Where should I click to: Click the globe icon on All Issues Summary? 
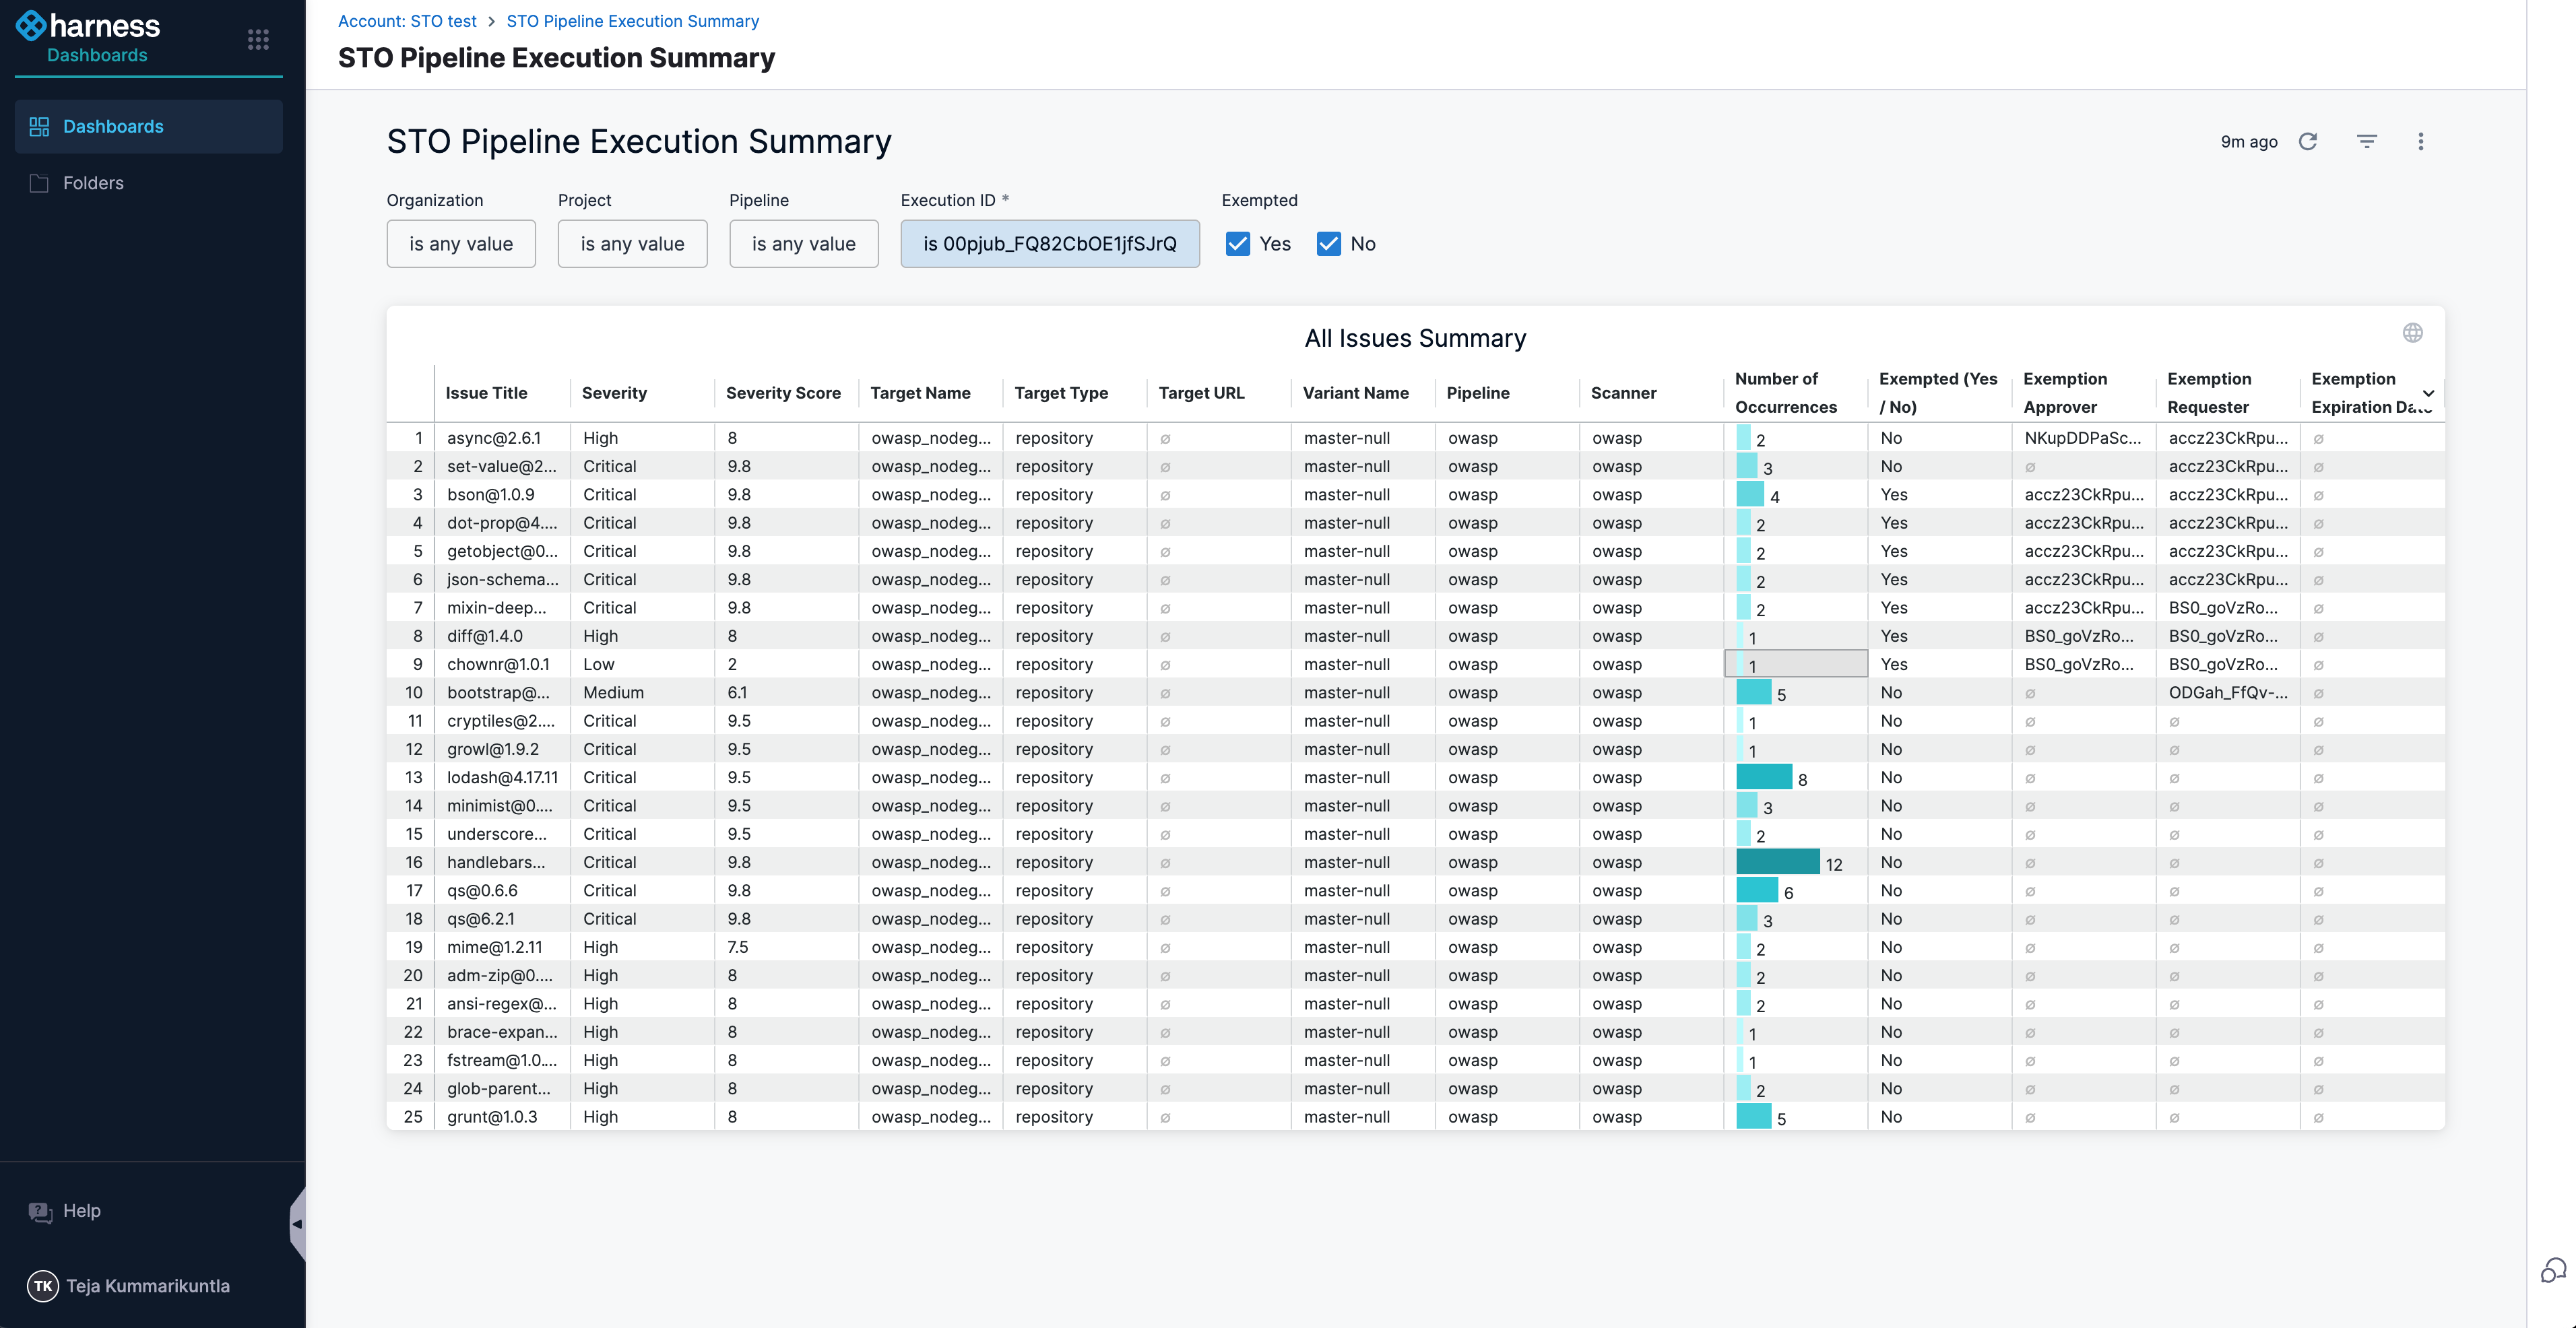2412,333
